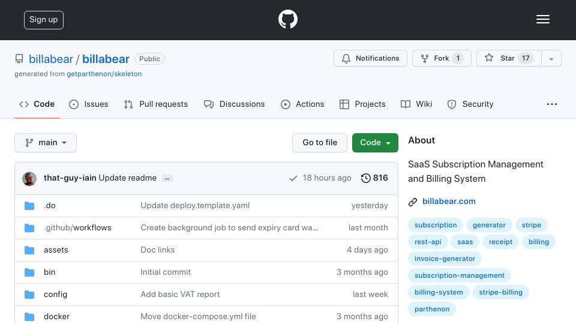Click the stripe-billing topic tag
This screenshot has height=324, width=576.
coord(500,293)
